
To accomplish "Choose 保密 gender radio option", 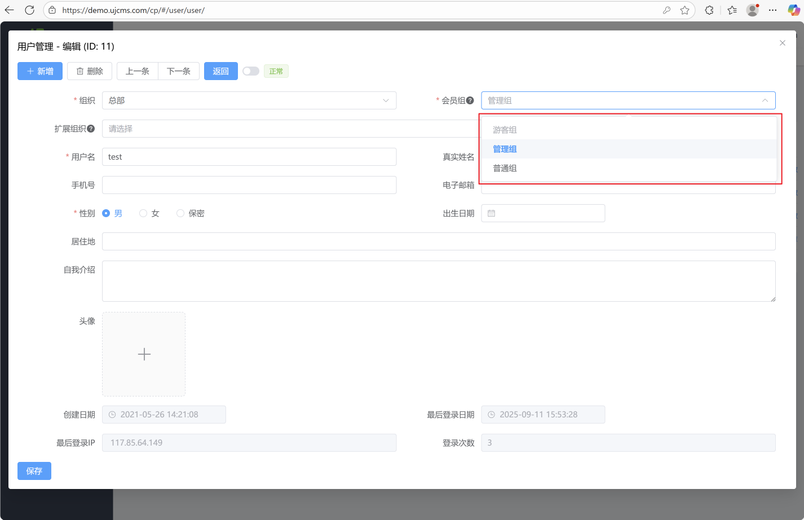I will [180, 213].
